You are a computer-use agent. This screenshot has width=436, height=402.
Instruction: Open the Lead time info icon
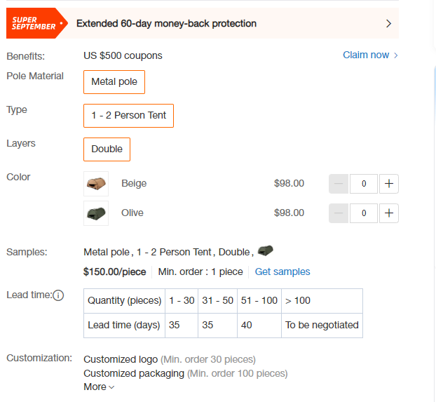(58, 295)
